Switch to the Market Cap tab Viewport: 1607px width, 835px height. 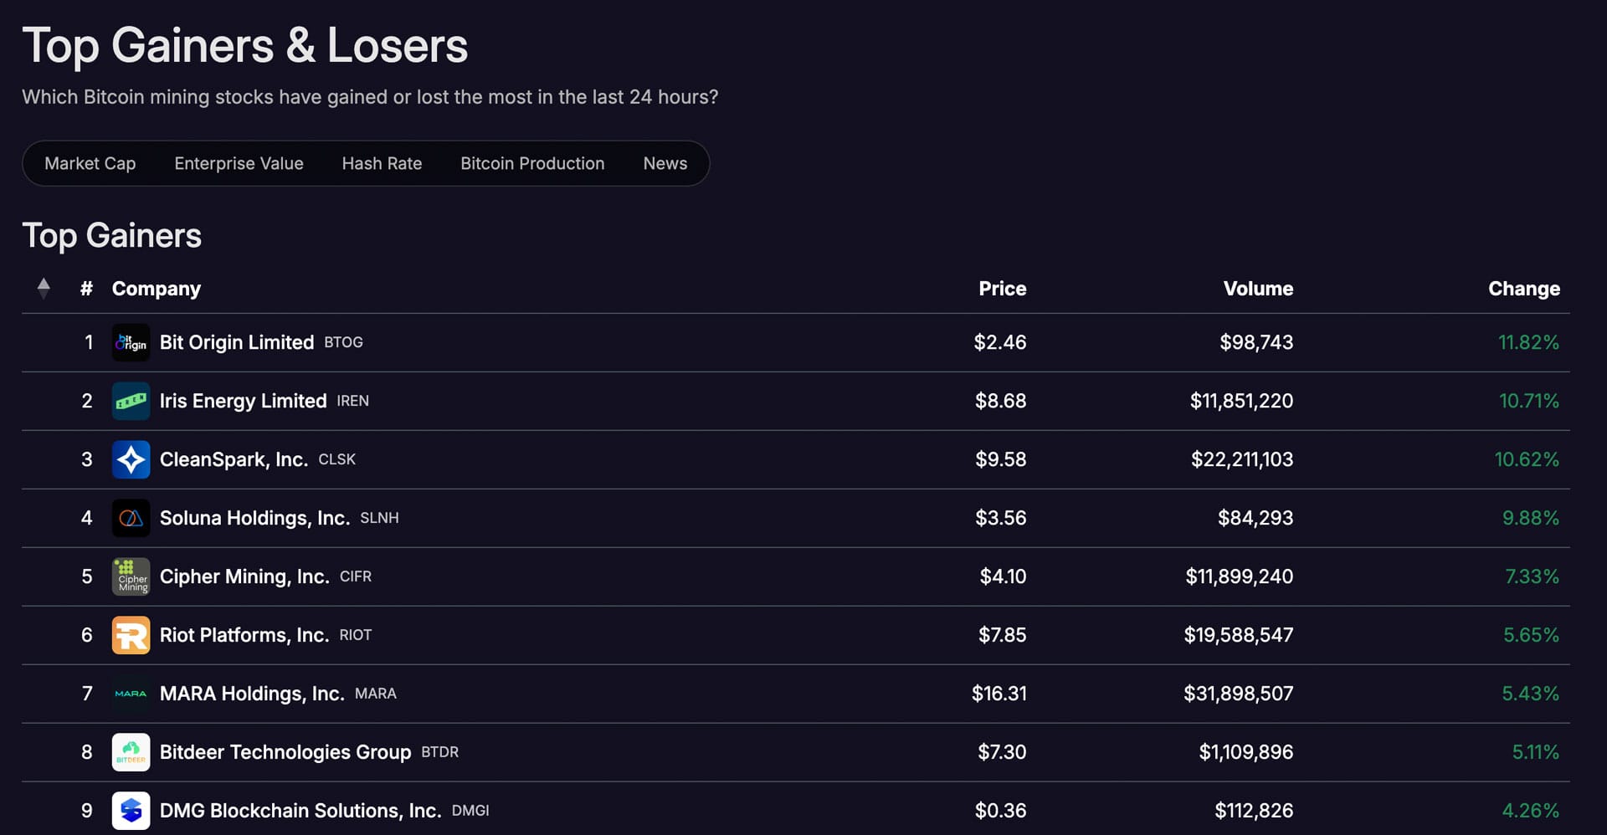(x=90, y=163)
